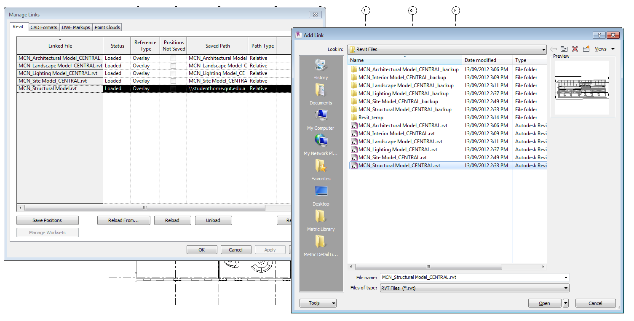Viewport: 634px width, 321px height.
Task: Click the Reload From button
Action: click(x=123, y=220)
